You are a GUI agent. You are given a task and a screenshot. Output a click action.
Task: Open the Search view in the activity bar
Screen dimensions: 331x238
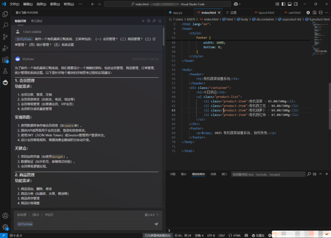pos(5,25)
